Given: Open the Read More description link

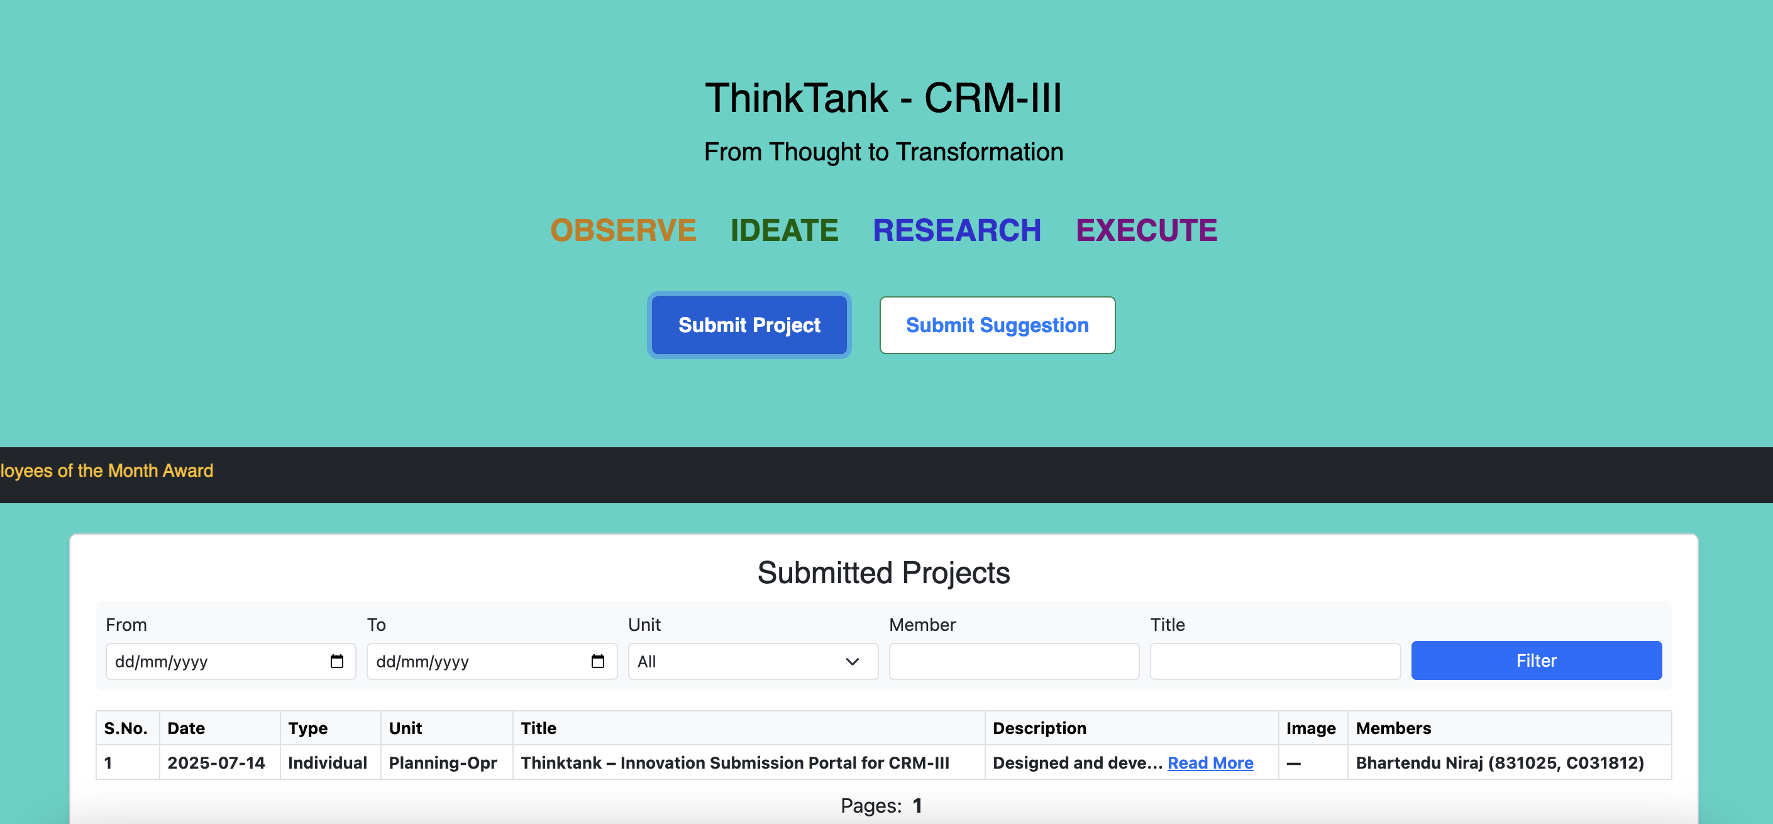Looking at the screenshot, I should pyautogui.click(x=1209, y=763).
